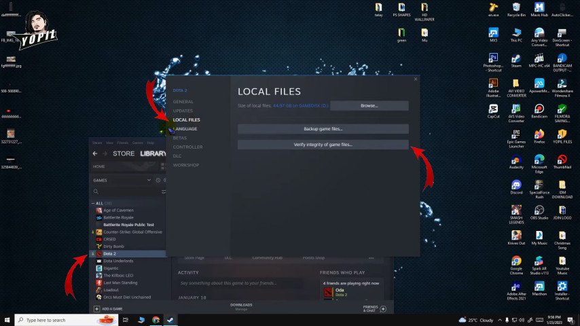Select The Killbox LEO in game list
The width and height of the screenshot is (580, 326).
click(118, 275)
